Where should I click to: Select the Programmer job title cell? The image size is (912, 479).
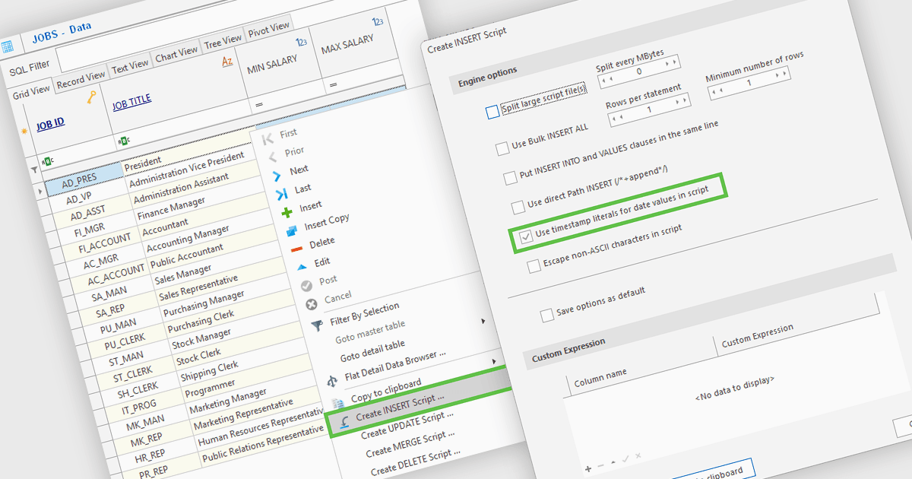[x=211, y=389]
